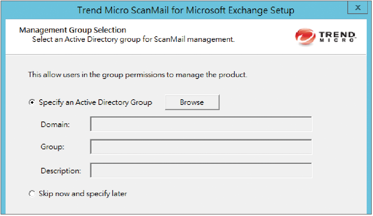The image size is (373, 216).
Task: Click the word 'ScanMail' in the subtitle text
Action: tap(169, 39)
